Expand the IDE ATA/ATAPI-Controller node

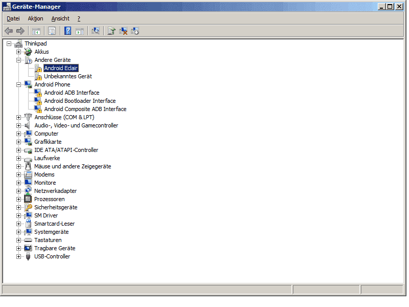(x=18, y=150)
